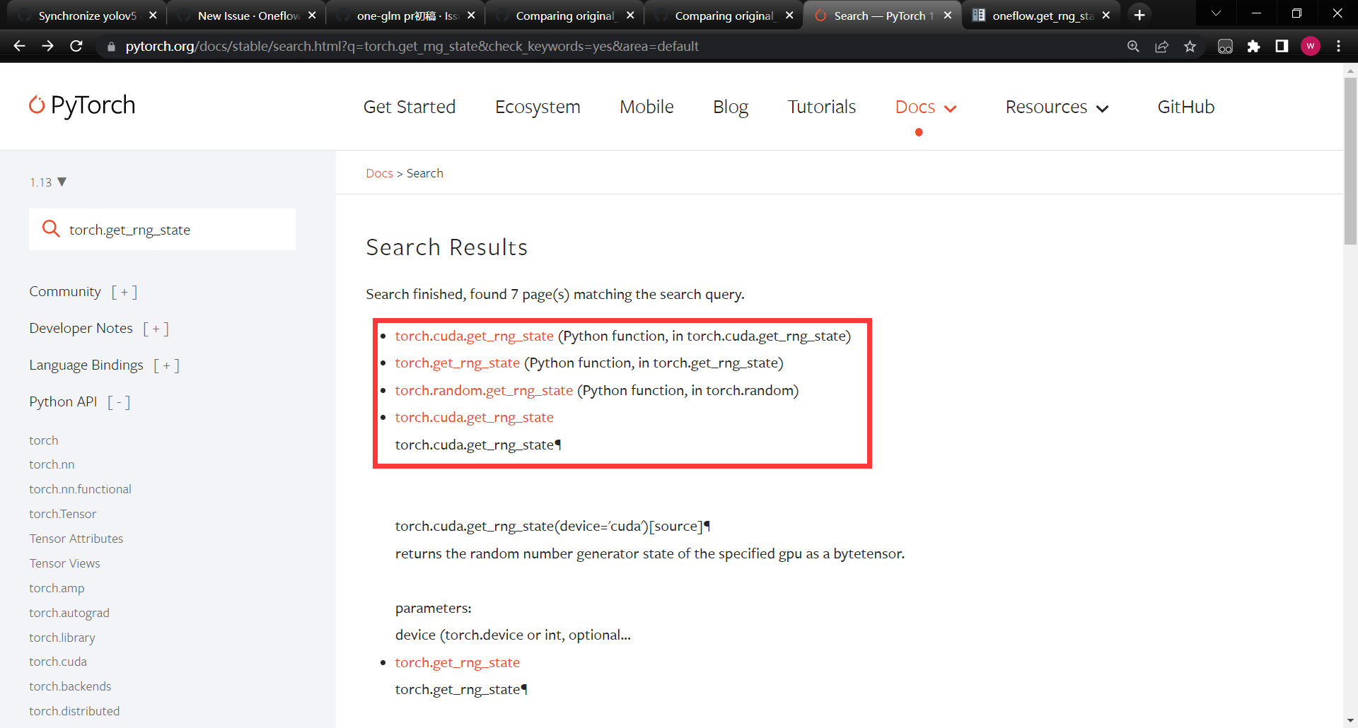Click the PyTorch logo
The height and width of the screenshot is (728, 1358).
click(x=81, y=106)
